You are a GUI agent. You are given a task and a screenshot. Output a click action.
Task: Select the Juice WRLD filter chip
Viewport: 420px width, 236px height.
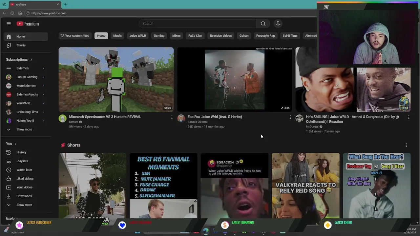tap(138, 36)
